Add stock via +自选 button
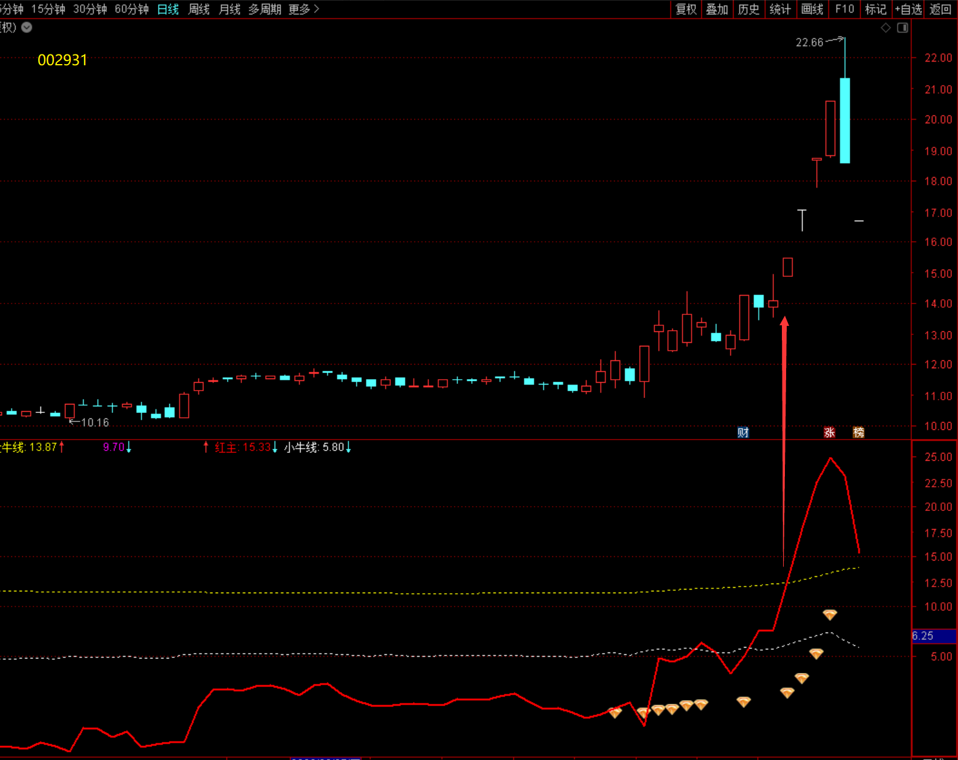This screenshot has height=760, width=958. point(908,9)
